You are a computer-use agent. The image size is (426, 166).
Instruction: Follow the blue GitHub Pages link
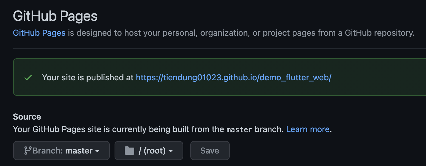pyautogui.click(x=39, y=33)
